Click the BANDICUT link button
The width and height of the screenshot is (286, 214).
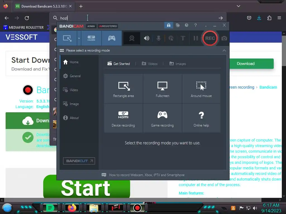(x=79, y=161)
